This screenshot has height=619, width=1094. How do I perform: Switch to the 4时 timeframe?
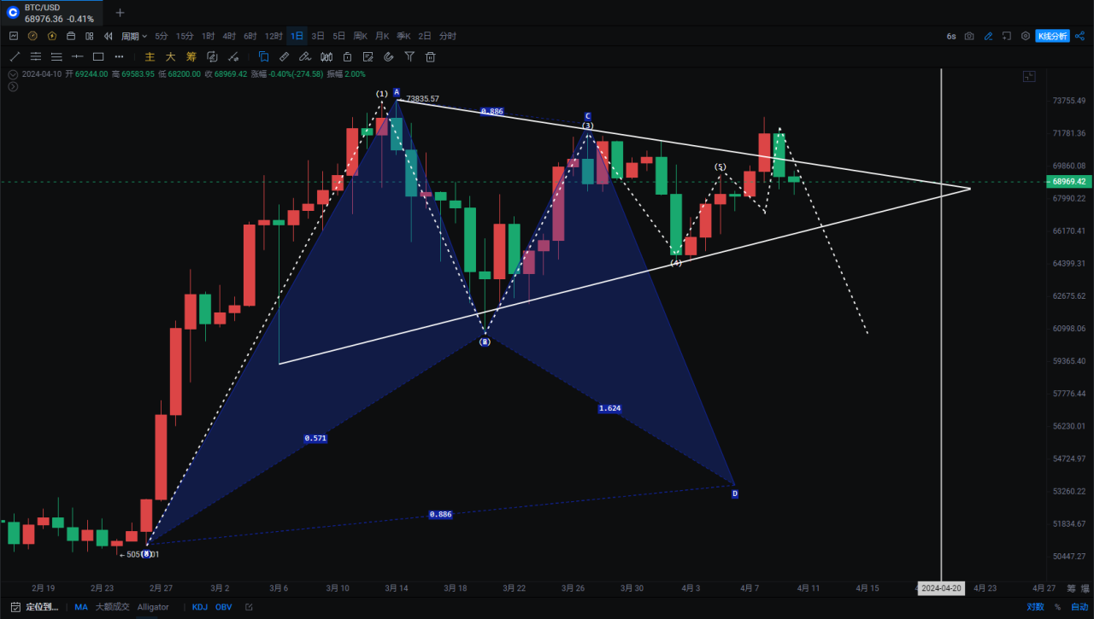click(229, 36)
